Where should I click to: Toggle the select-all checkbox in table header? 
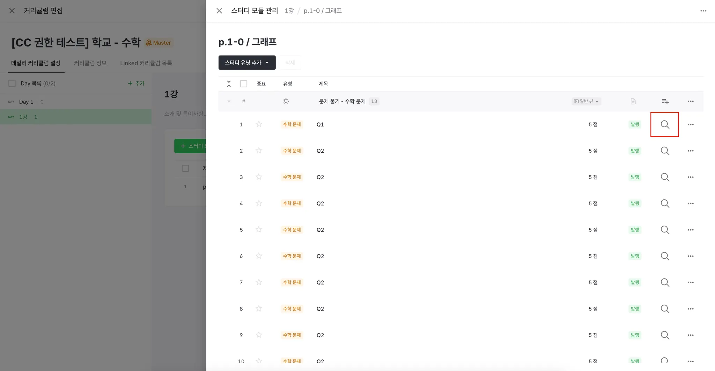click(x=244, y=84)
